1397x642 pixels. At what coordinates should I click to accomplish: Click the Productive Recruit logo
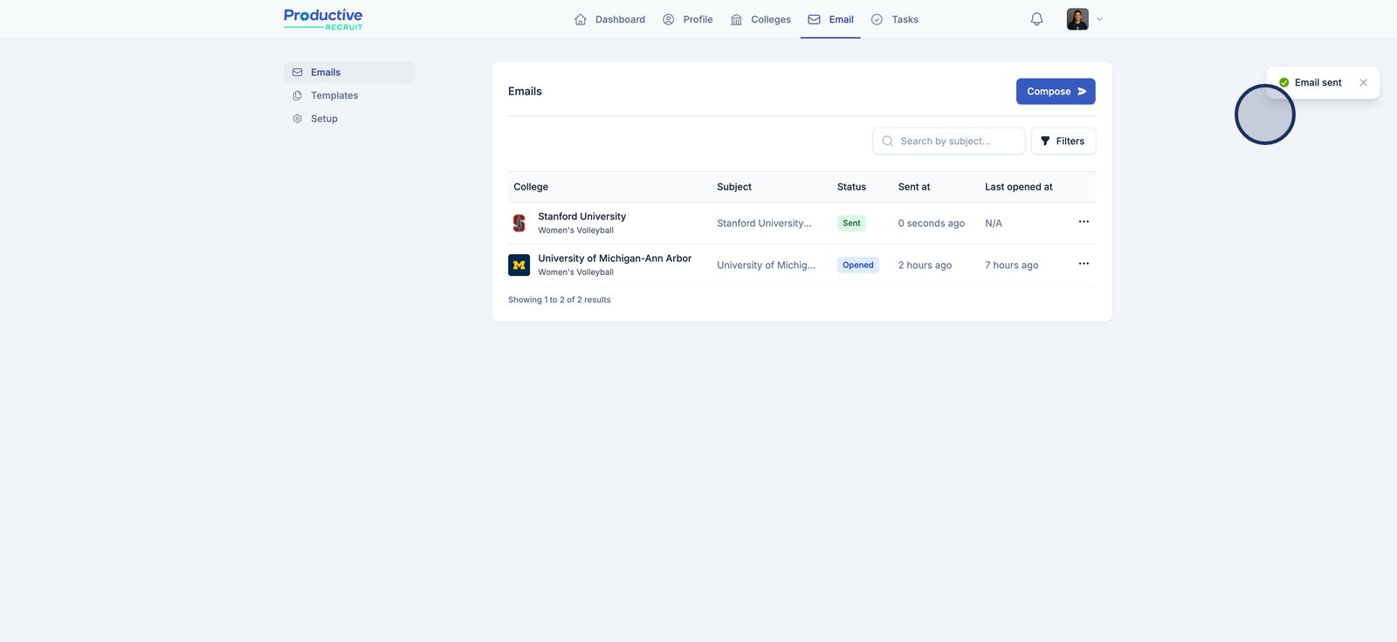coord(323,19)
